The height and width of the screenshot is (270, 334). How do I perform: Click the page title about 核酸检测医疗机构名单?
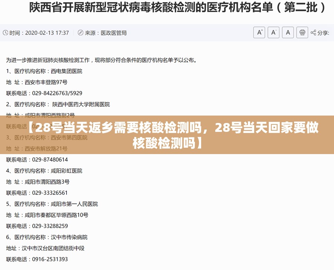pos(177,8)
